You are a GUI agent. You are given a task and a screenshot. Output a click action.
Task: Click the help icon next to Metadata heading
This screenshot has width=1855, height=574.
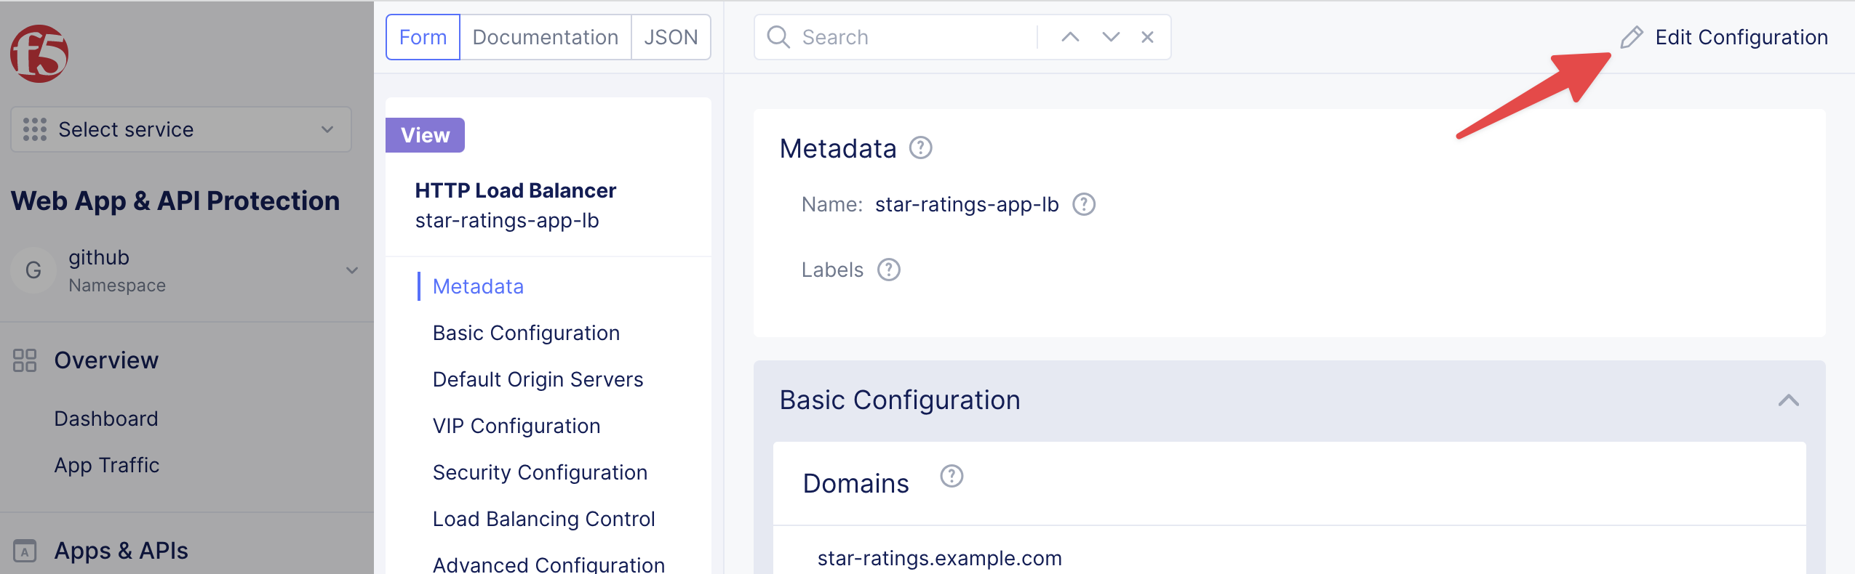tap(920, 148)
